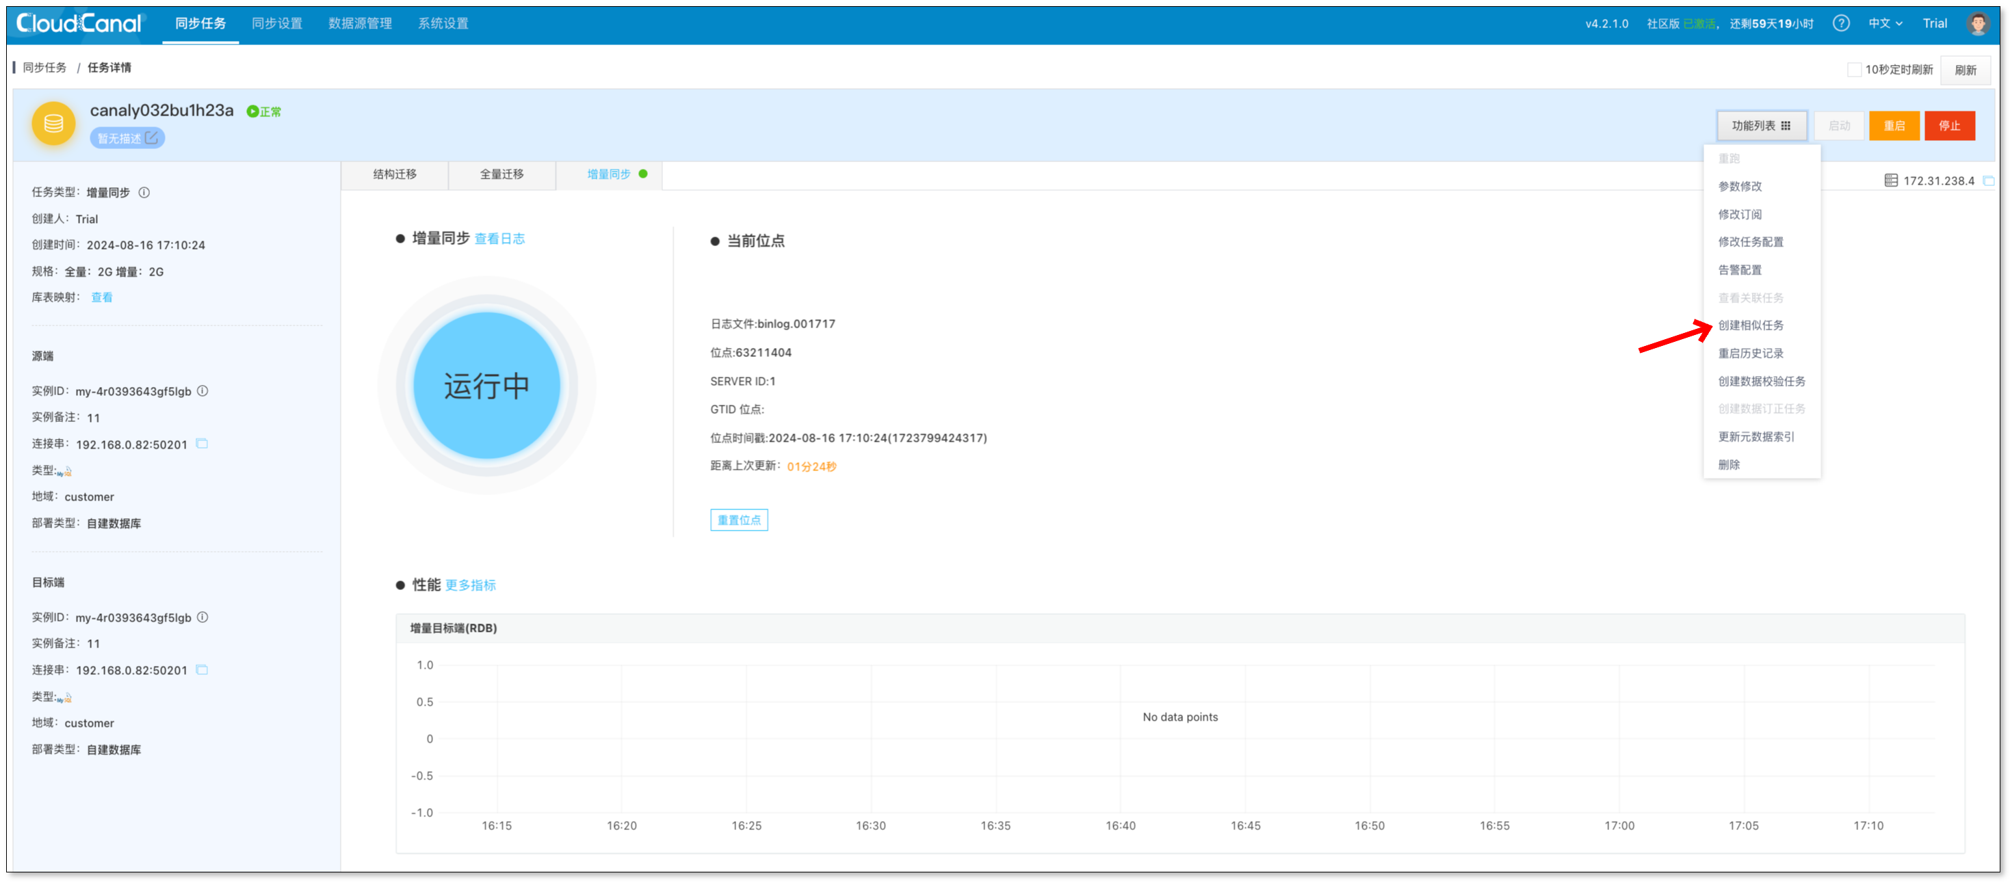Click the info icon next to 任务类型
2010x882 pixels.
145,193
